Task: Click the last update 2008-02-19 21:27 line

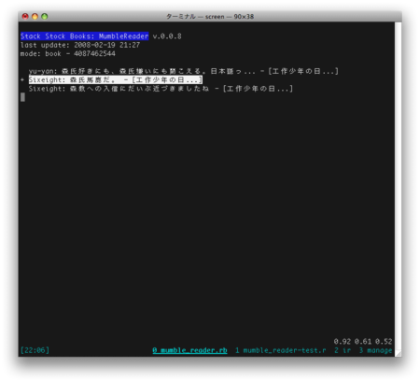Action: tap(80, 45)
